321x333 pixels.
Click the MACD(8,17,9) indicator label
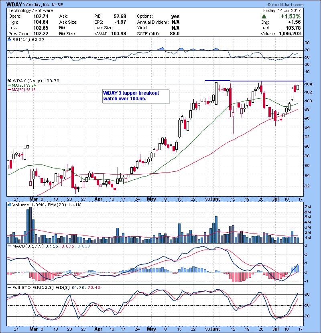(28, 246)
